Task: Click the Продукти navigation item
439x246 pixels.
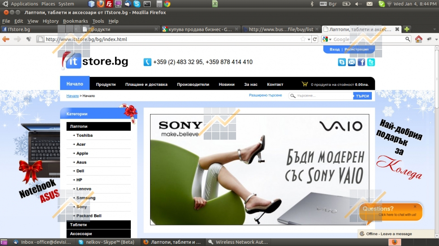Action: coord(106,84)
